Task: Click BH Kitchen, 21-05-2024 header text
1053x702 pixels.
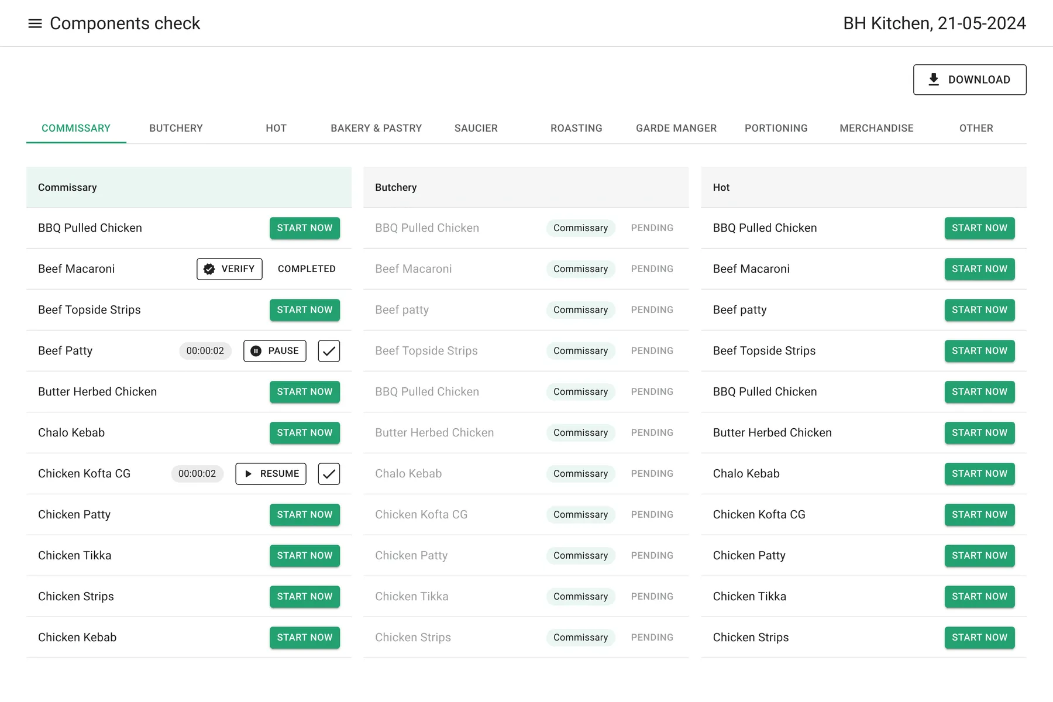Action: [934, 23]
